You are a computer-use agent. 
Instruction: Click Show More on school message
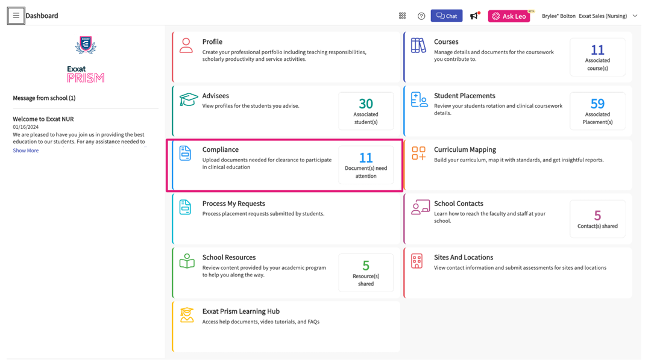[26, 151]
